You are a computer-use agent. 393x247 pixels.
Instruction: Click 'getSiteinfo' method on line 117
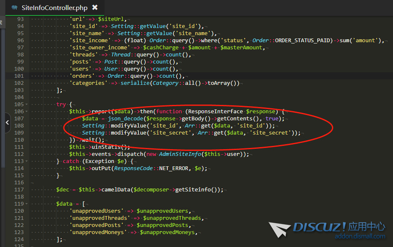click(x=193, y=190)
